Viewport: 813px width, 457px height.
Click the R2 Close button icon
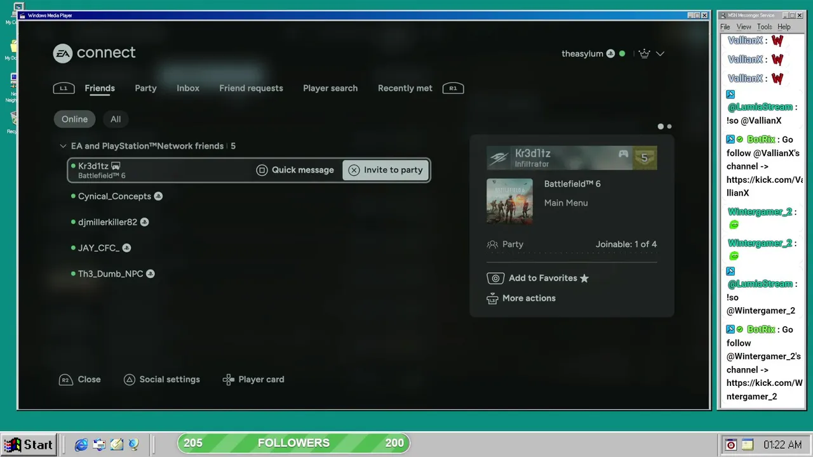click(65, 380)
